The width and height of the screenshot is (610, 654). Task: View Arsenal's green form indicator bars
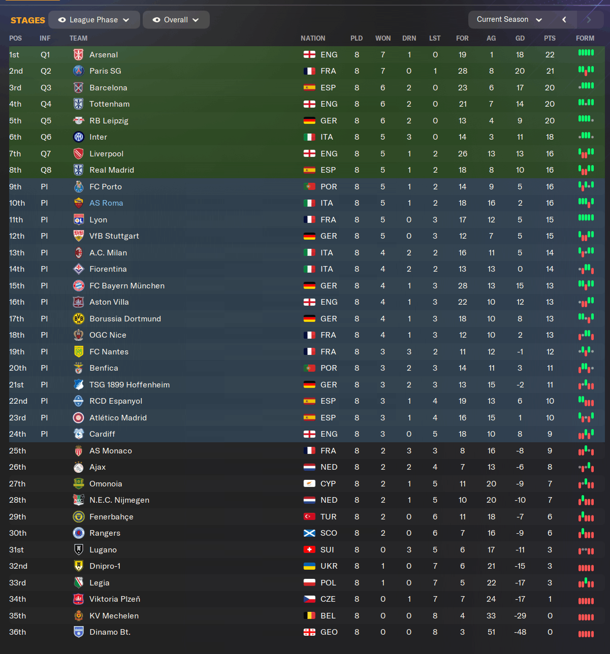[x=586, y=52]
